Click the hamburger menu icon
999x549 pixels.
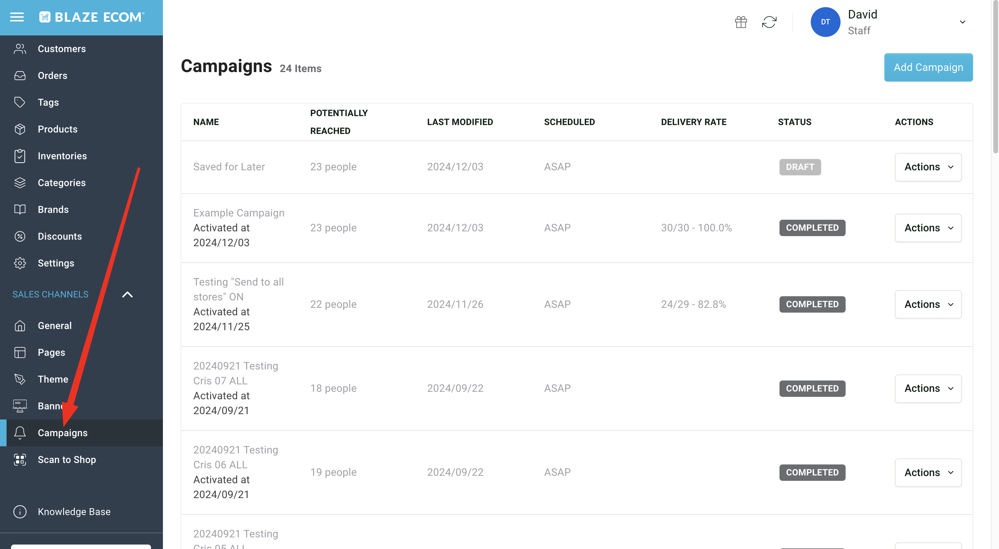coord(17,17)
